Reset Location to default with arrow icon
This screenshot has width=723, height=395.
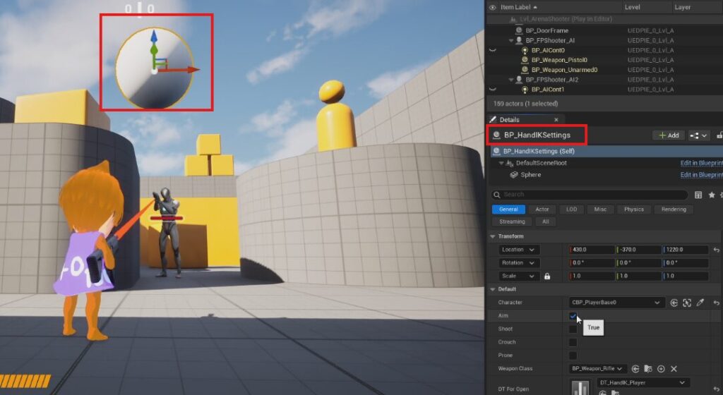click(717, 250)
